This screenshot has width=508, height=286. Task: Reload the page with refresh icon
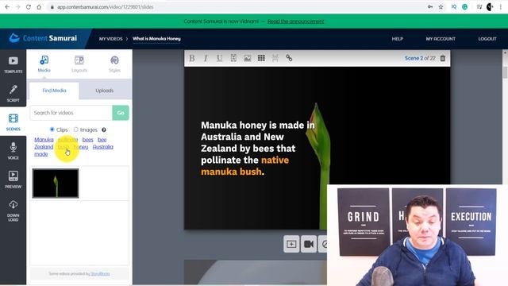(29, 7)
